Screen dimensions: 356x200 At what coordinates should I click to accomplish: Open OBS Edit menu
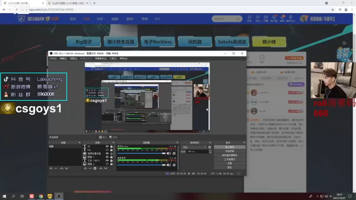(x=63, y=59)
